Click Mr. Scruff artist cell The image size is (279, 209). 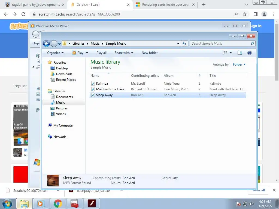(x=138, y=83)
